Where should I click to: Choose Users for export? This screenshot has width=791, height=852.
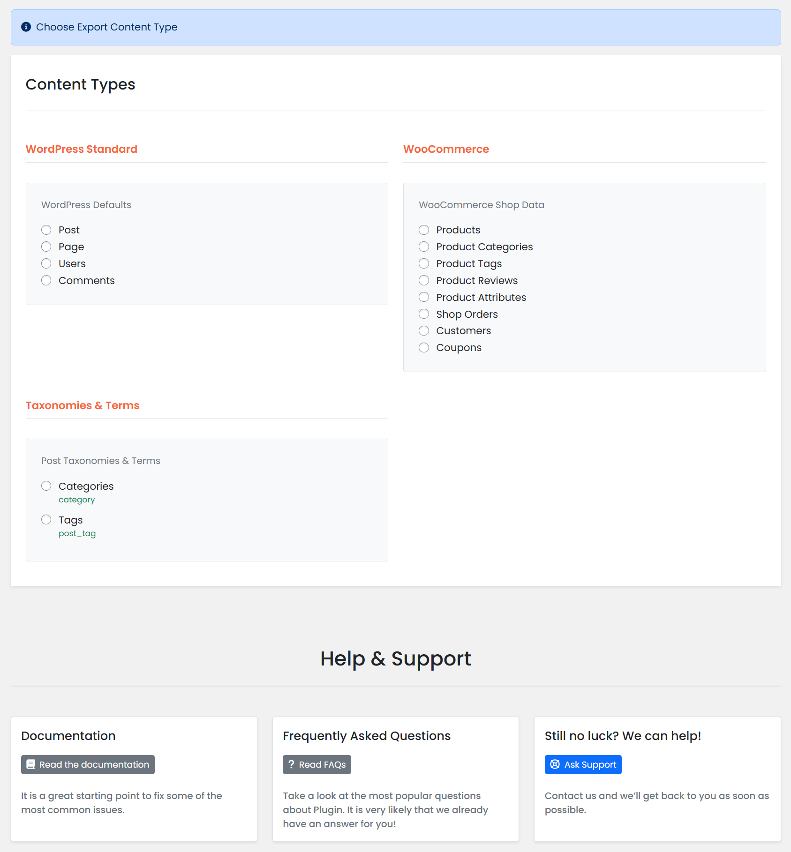click(46, 263)
